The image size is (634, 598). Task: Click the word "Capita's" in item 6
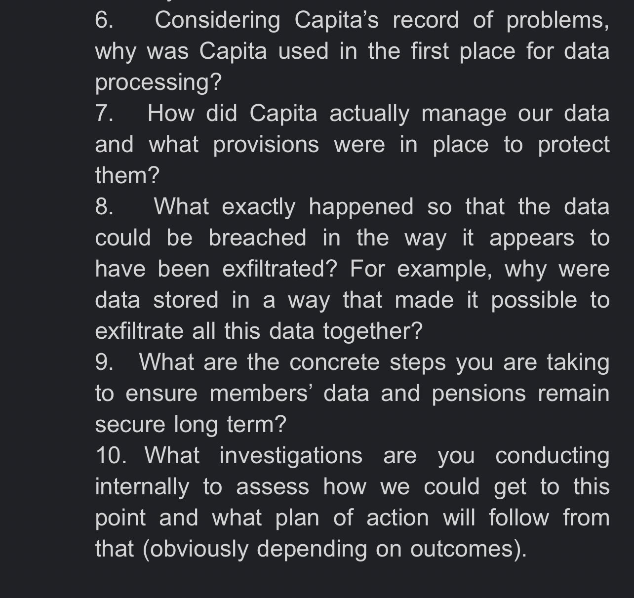(337, 20)
